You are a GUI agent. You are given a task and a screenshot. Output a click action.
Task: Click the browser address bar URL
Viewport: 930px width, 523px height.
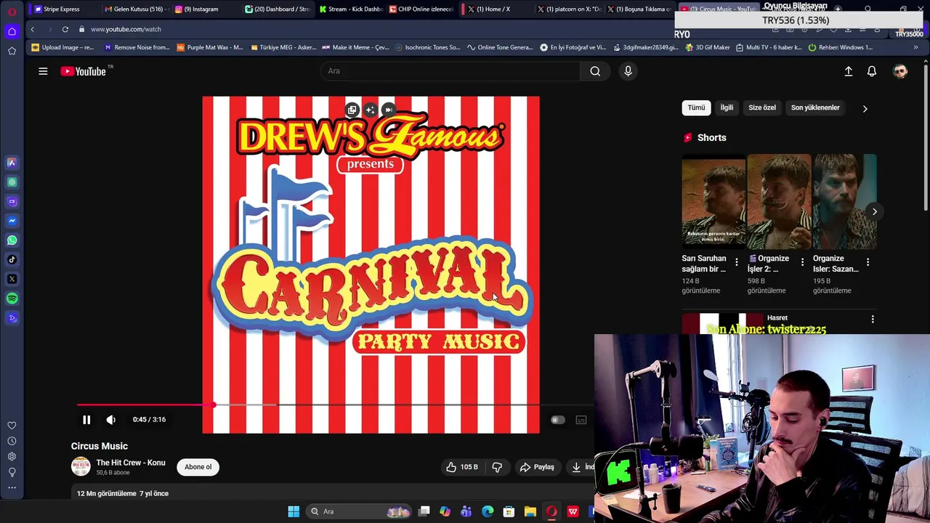pyautogui.click(x=126, y=29)
